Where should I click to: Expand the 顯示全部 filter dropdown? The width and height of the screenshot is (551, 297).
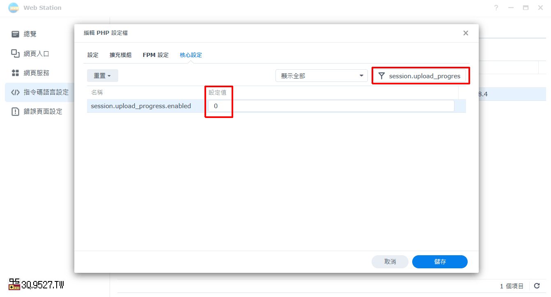coord(321,76)
